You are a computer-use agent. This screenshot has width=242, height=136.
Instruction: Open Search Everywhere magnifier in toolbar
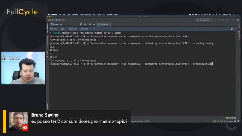click(238, 20)
